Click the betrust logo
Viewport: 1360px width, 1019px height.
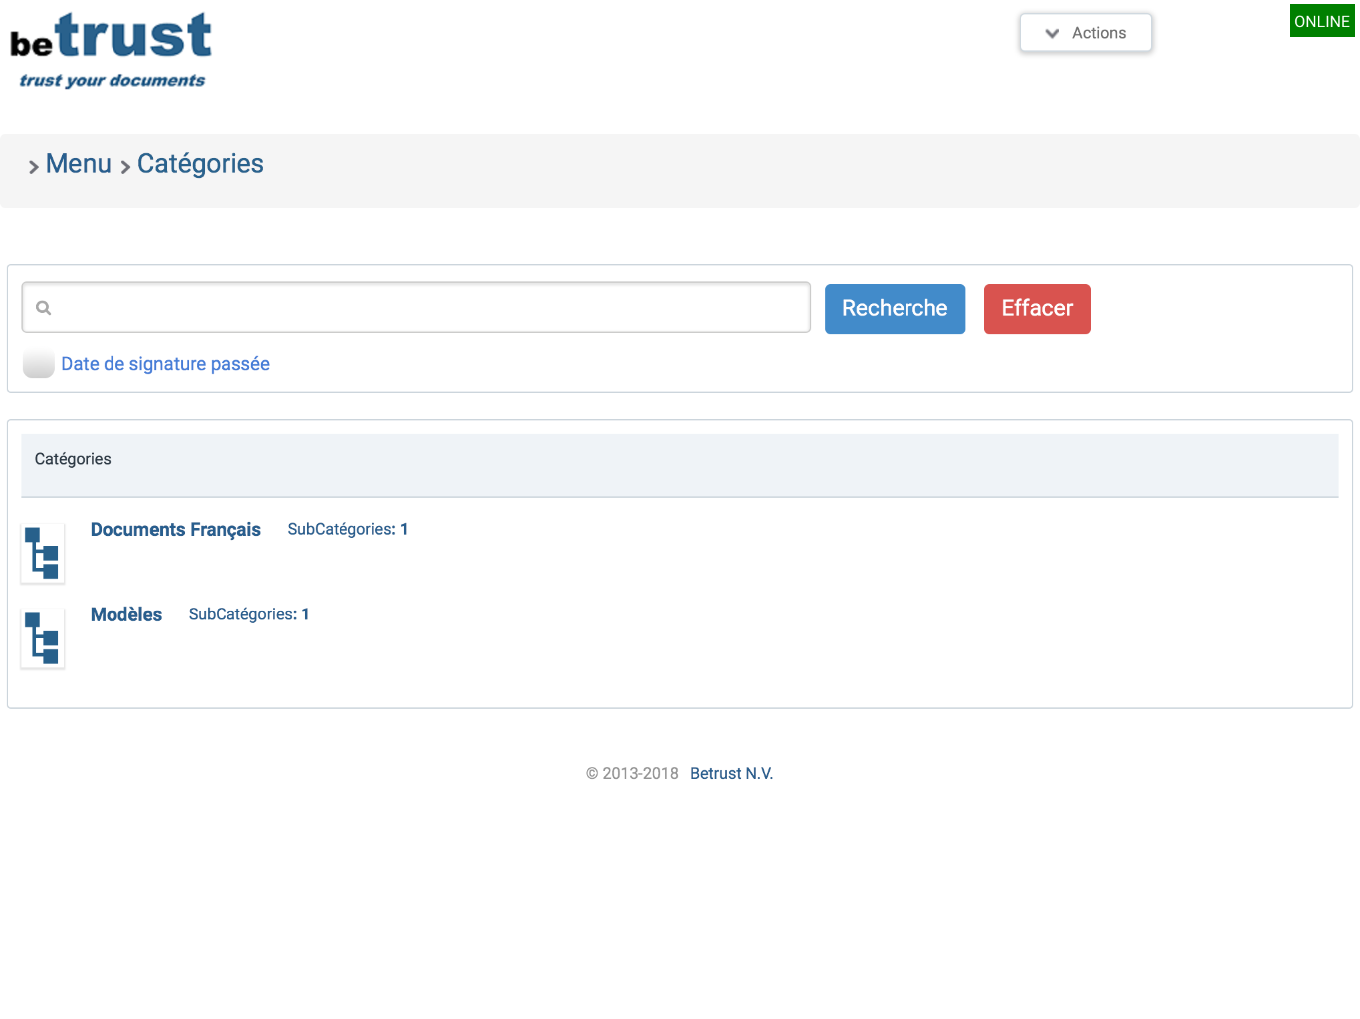coord(112,50)
